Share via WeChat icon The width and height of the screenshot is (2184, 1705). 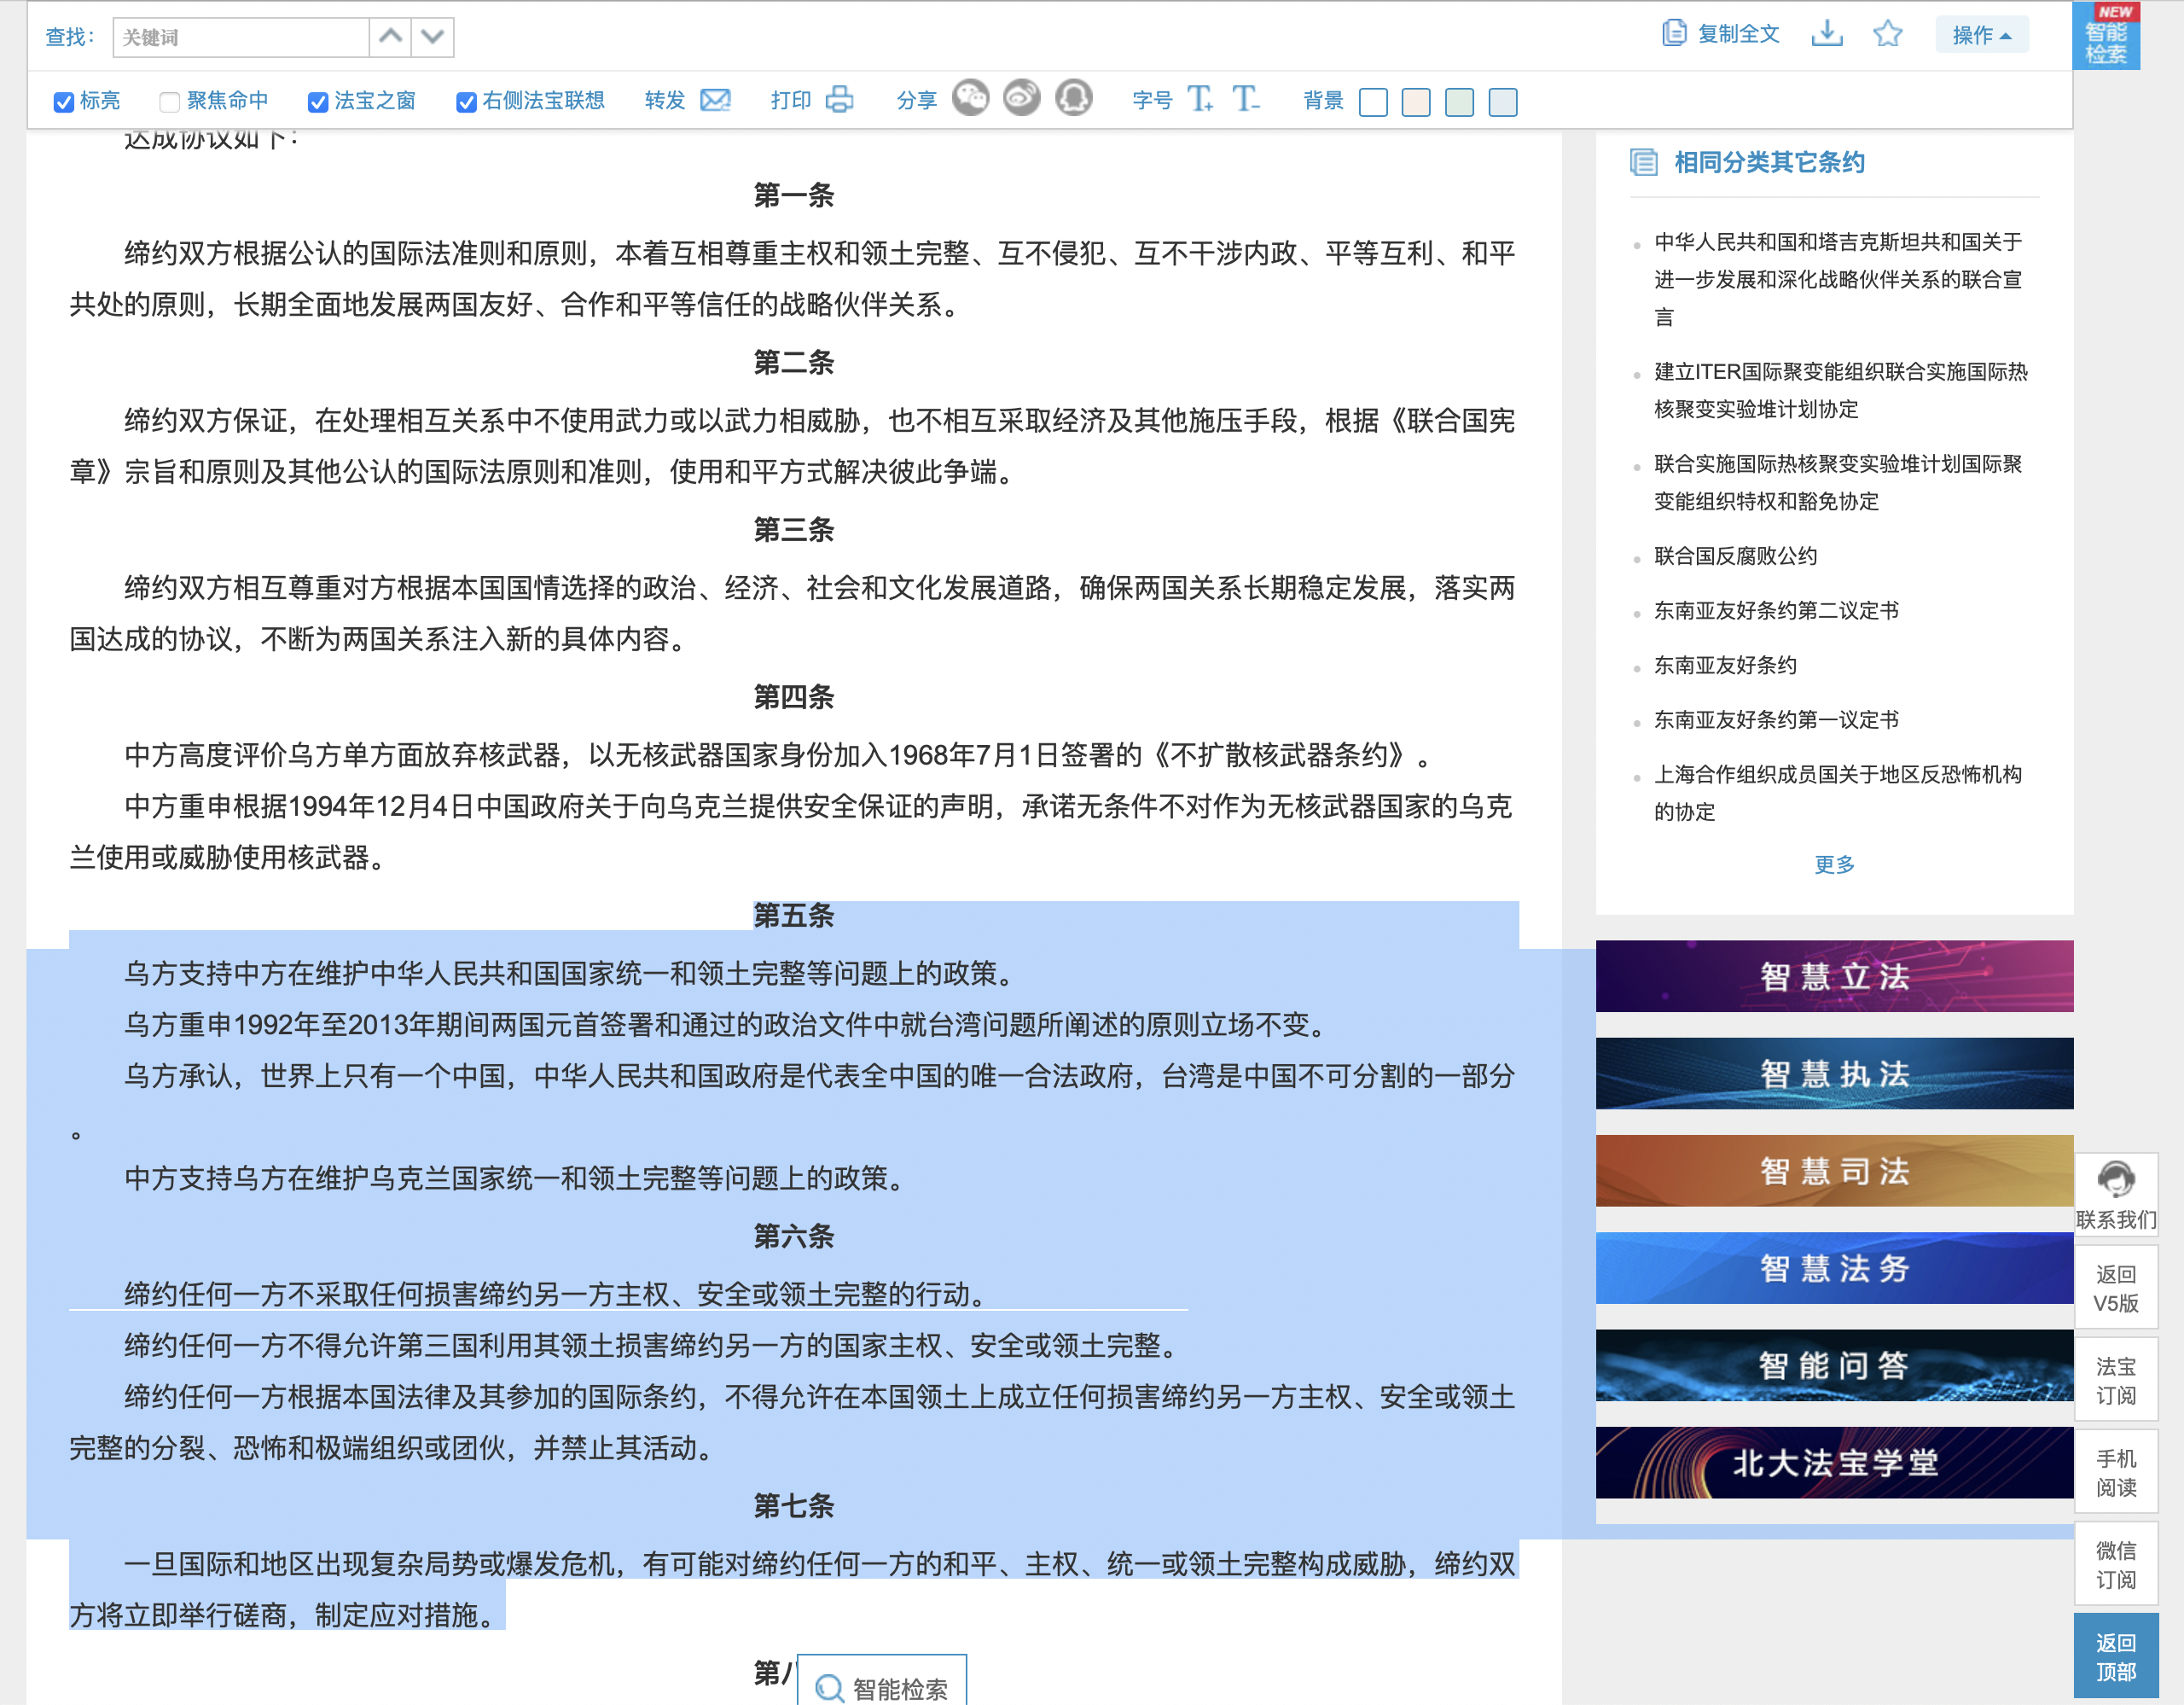tap(970, 98)
